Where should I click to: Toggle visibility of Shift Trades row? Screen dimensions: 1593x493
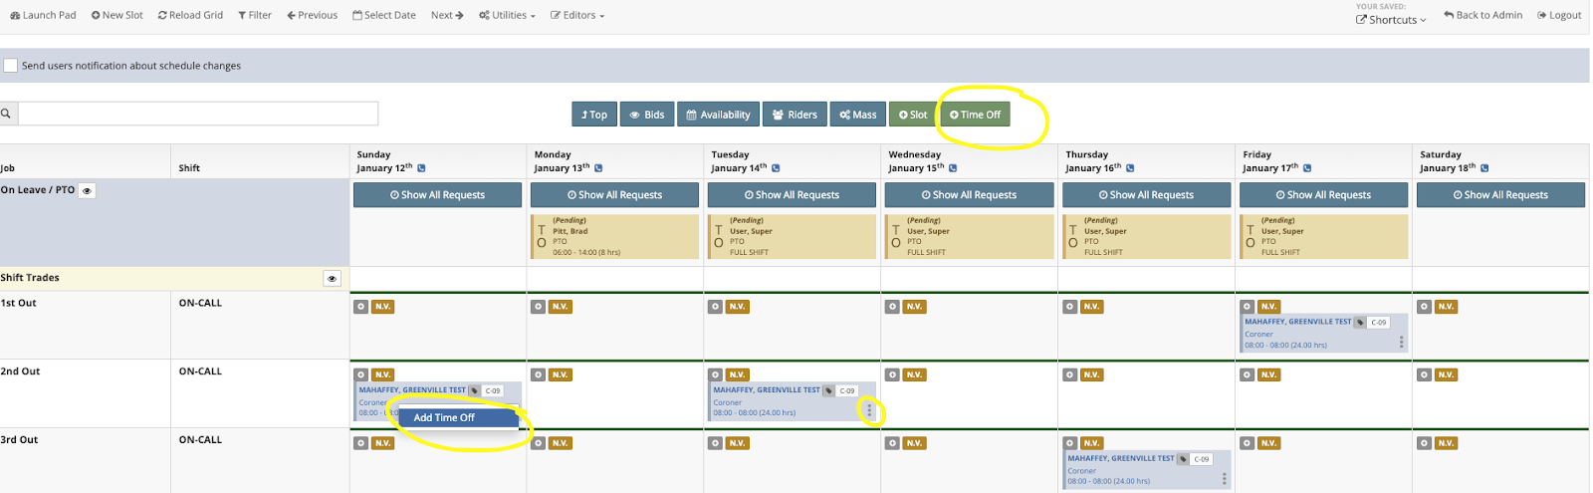pos(332,279)
